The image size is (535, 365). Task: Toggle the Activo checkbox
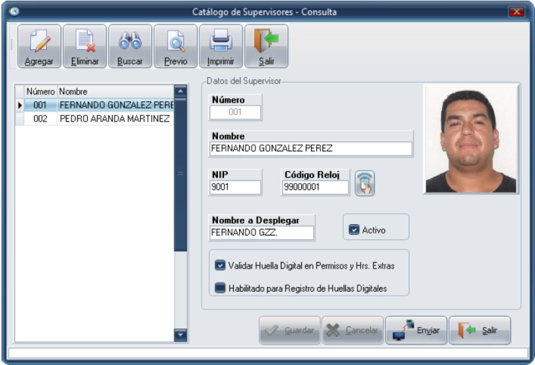(354, 230)
